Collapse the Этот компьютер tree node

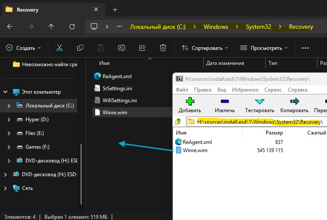pos(6,92)
